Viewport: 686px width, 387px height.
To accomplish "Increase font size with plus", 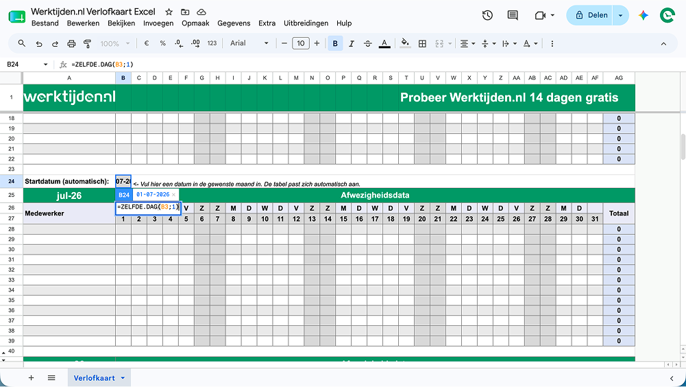I will [317, 43].
